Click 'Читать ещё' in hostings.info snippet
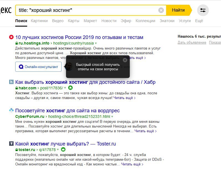Image resolution: width=221 pixels, height=169 pixels. click(134, 58)
